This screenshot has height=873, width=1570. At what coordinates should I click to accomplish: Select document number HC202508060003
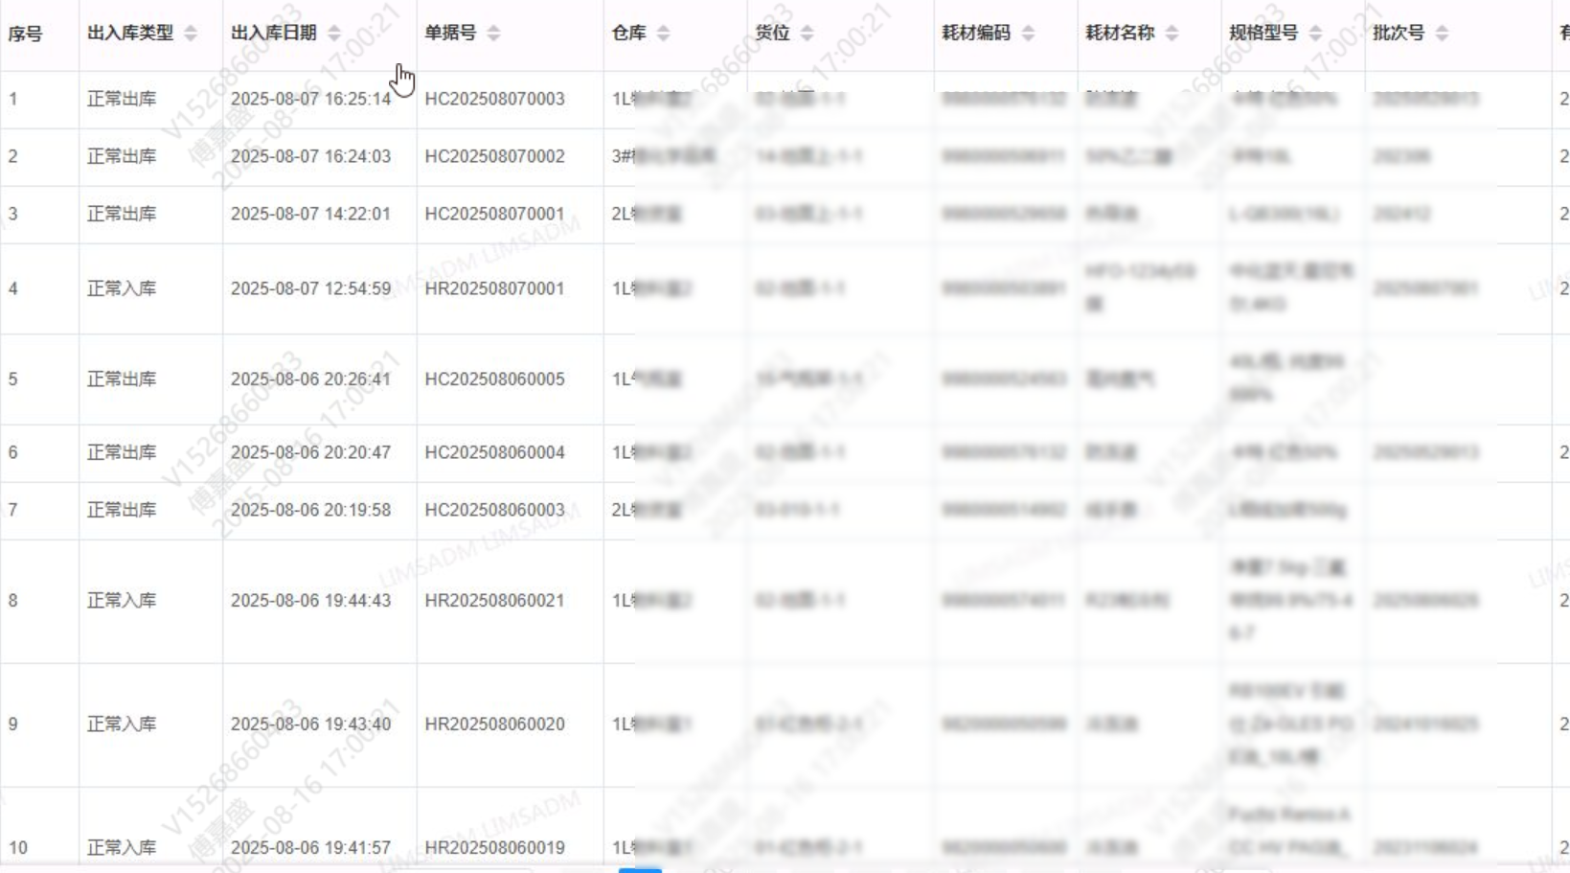click(494, 510)
